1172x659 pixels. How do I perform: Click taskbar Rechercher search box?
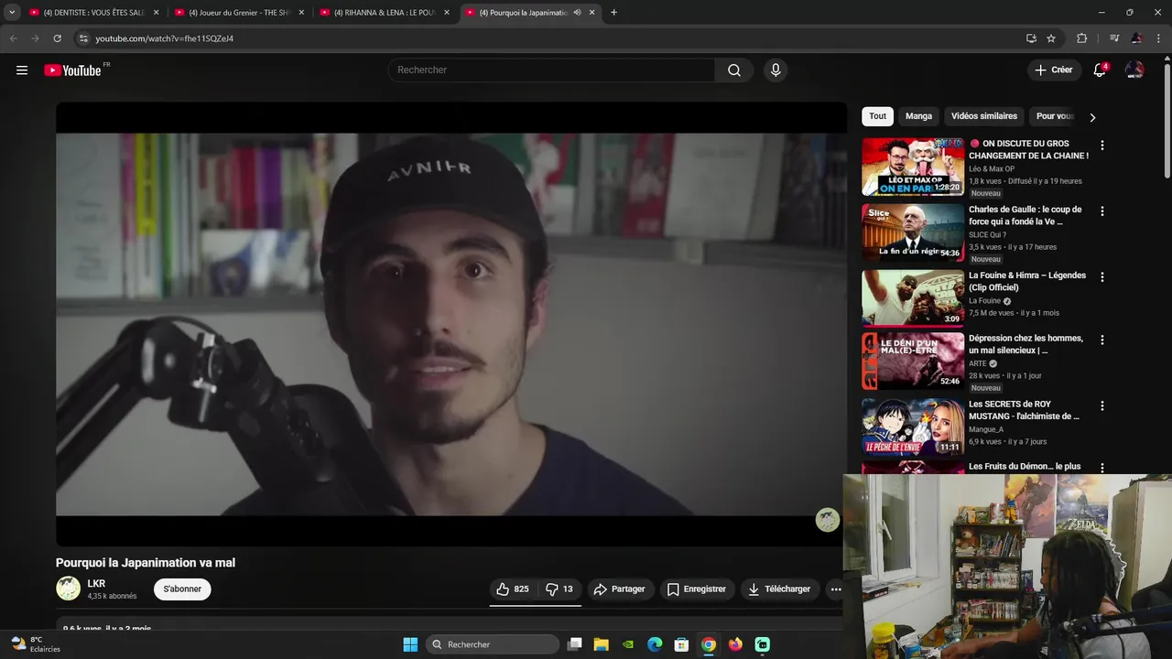point(493,644)
